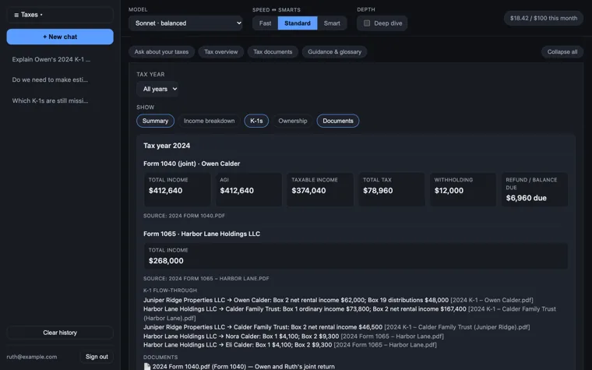Click 'Source: 2024 Form 1065 – Harbor Lane.pdf' label

pos(206,279)
